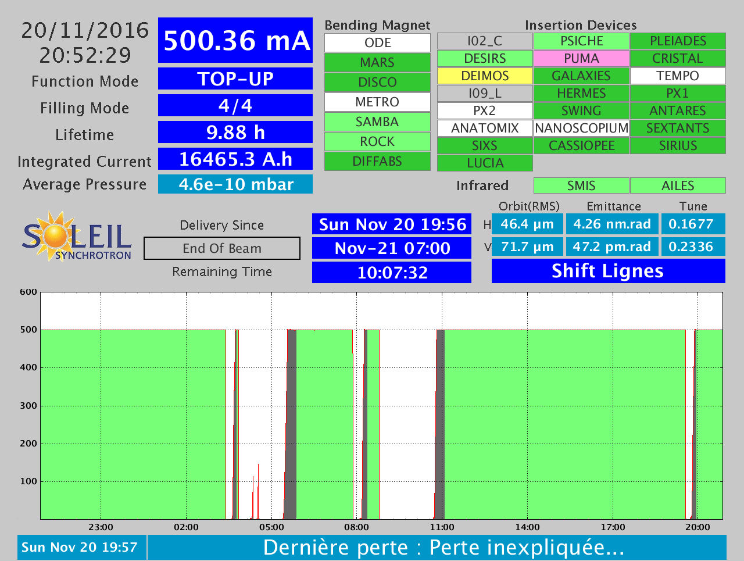The height and width of the screenshot is (561, 744).
Task: Select the MARS beamline cell
Action: click(x=377, y=62)
